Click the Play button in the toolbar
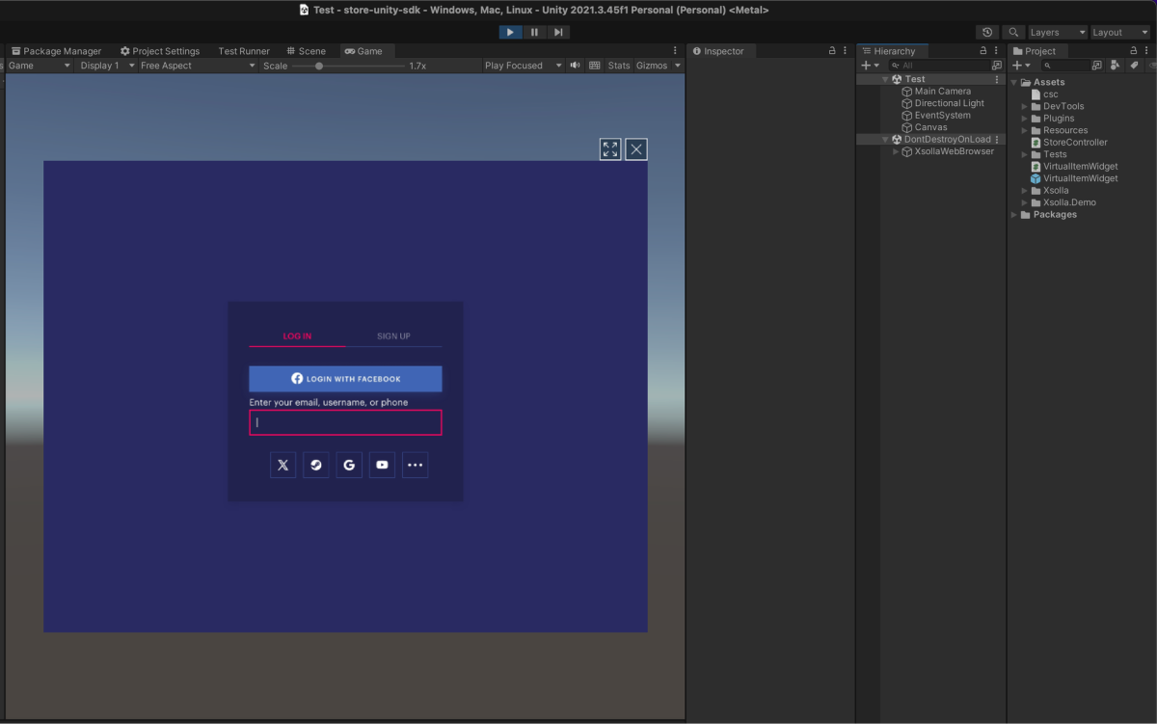This screenshot has height=724, width=1157. pyautogui.click(x=510, y=32)
